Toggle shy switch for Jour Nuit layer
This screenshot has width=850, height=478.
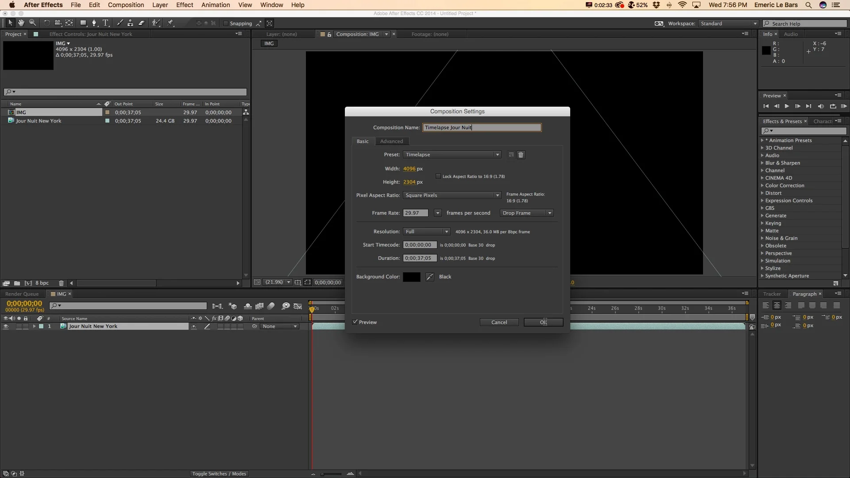[x=194, y=327]
